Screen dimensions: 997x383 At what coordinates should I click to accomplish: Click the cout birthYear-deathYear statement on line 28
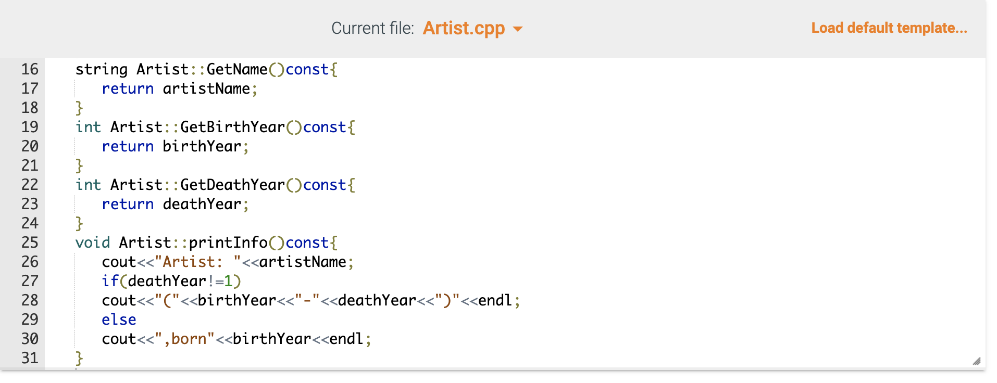click(x=311, y=301)
